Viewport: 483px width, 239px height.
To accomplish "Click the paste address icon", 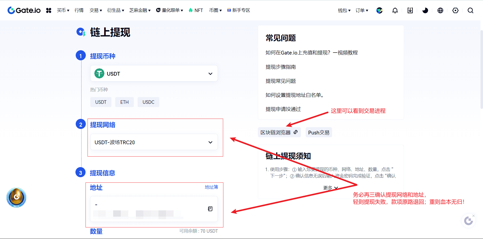I will [210, 209].
